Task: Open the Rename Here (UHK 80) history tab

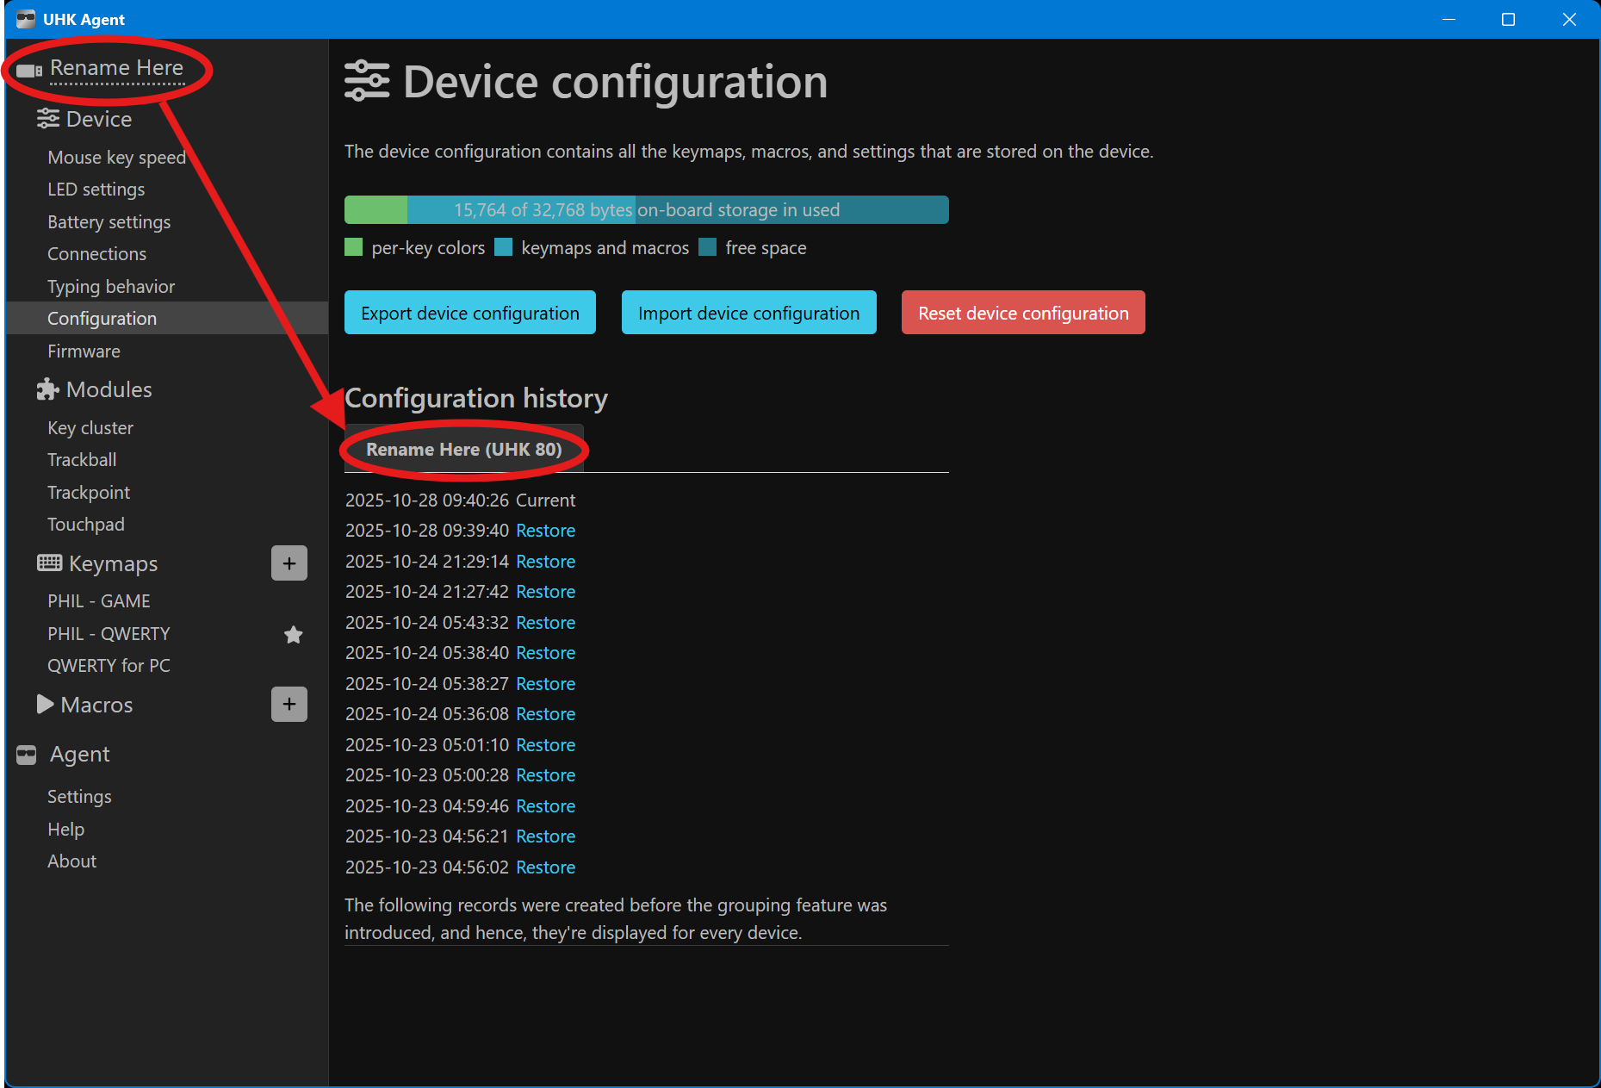Action: click(x=463, y=450)
